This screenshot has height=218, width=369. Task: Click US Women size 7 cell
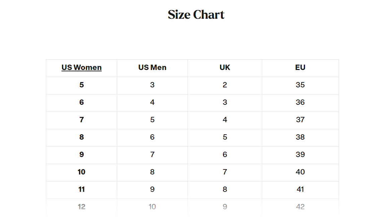pos(81,120)
